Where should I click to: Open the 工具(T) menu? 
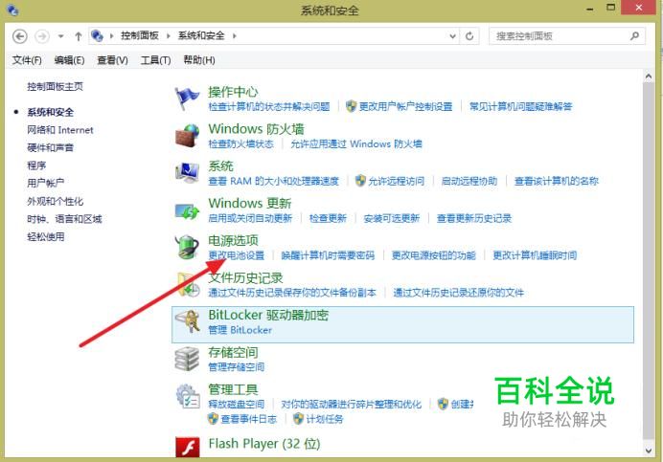coord(155,60)
